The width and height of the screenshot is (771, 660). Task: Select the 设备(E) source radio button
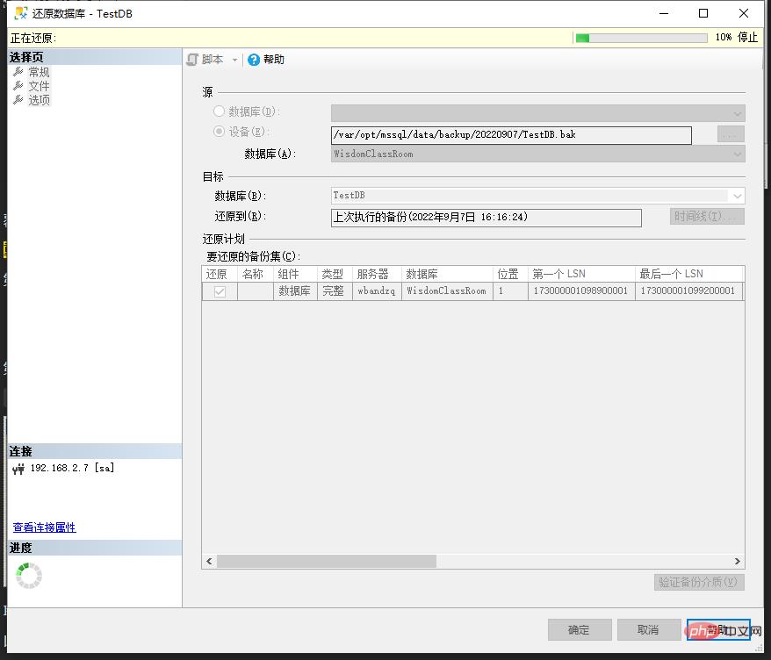[219, 132]
